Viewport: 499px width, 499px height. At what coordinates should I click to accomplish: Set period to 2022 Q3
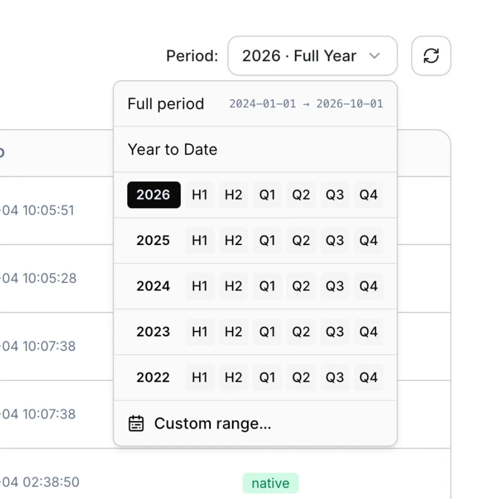pos(335,377)
